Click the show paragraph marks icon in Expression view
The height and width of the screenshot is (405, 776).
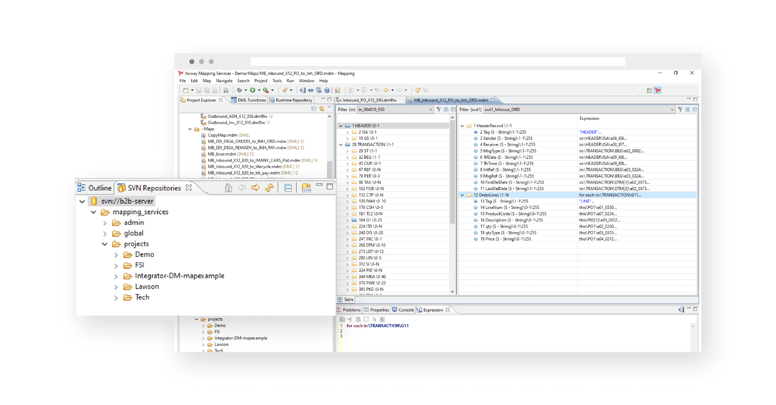point(382,319)
